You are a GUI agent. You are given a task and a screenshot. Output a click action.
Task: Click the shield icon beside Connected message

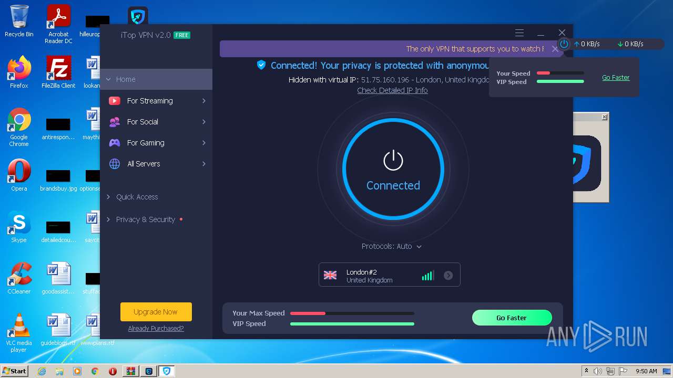pos(261,65)
